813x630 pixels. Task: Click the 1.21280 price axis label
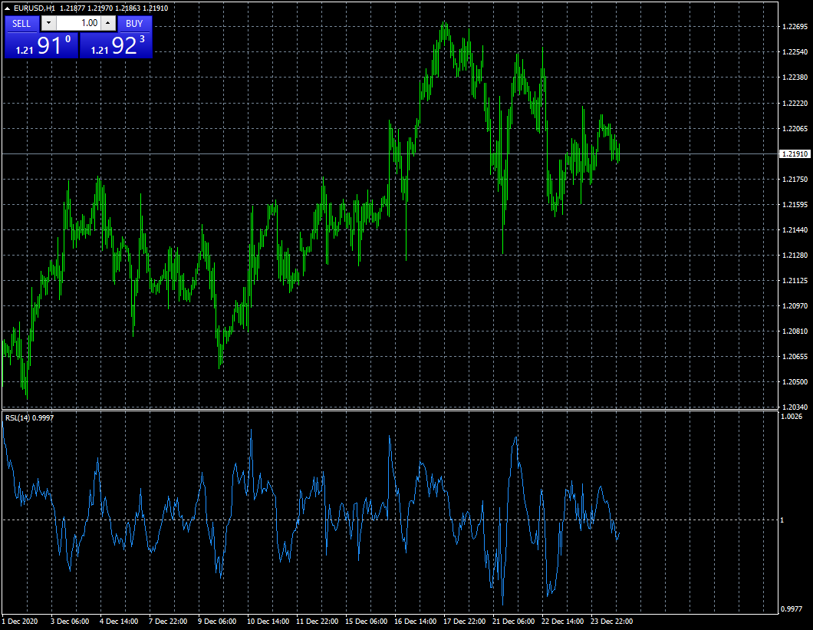pyautogui.click(x=795, y=256)
